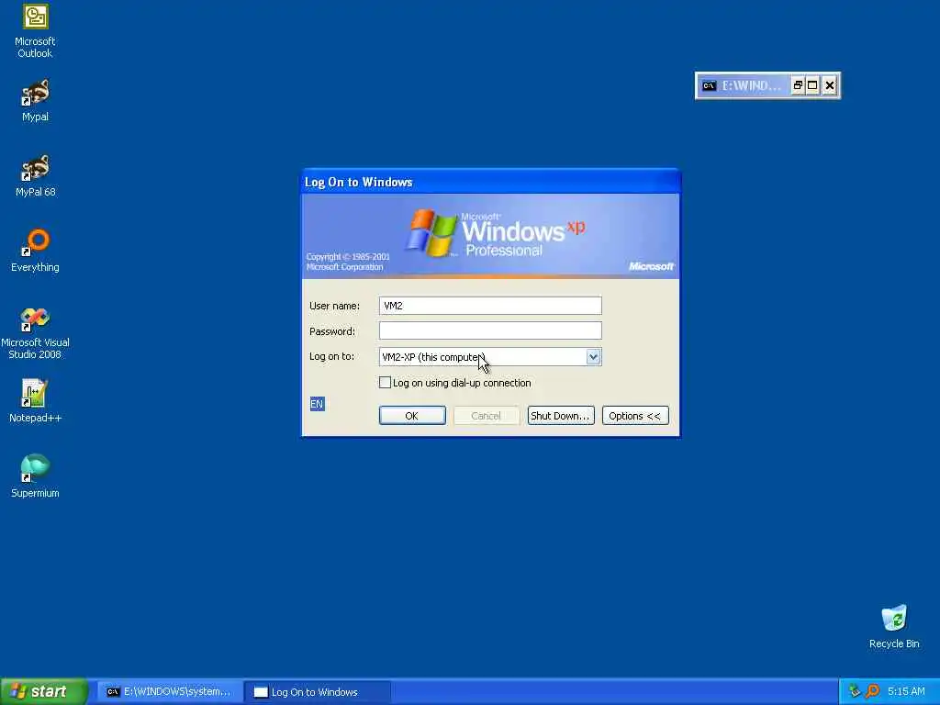Click the Log On to Windows title bar
Viewport: 940px width, 705px height.
point(490,182)
